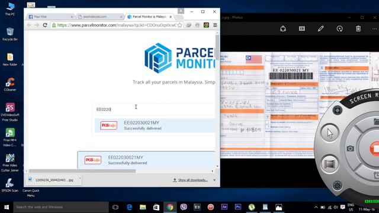Close the Chrome downloads bar
Viewport: 379px width, 213px height.
(214, 180)
